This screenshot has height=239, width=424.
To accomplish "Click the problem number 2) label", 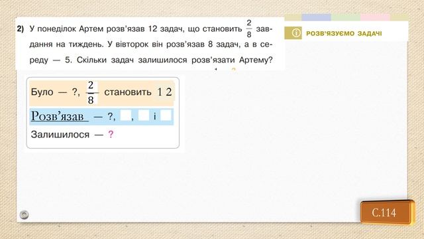I will click(x=21, y=29).
